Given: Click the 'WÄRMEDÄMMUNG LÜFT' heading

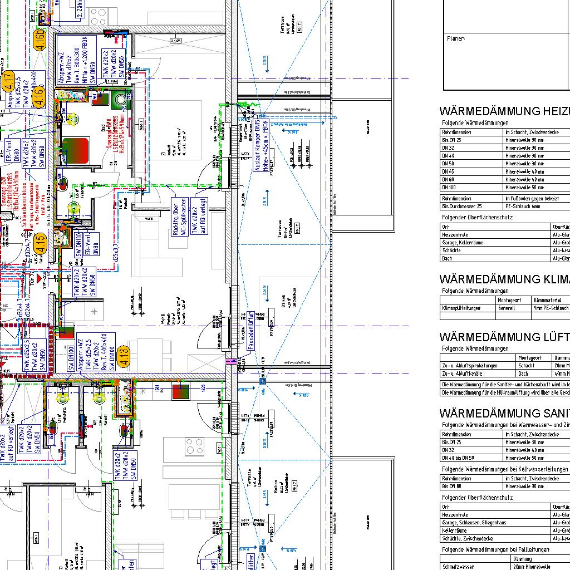Looking at the screenshot, I should point(504,337).
